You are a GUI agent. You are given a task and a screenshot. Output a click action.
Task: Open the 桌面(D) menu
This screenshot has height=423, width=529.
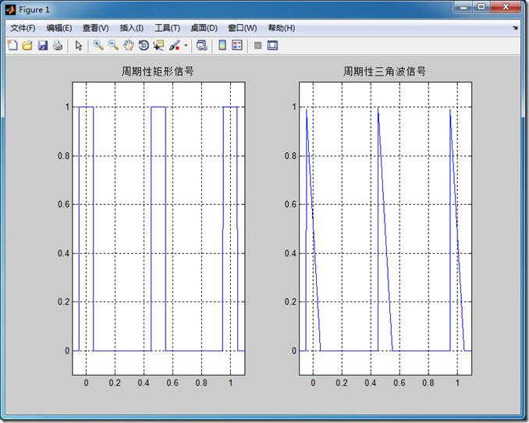tap(204, 28)
